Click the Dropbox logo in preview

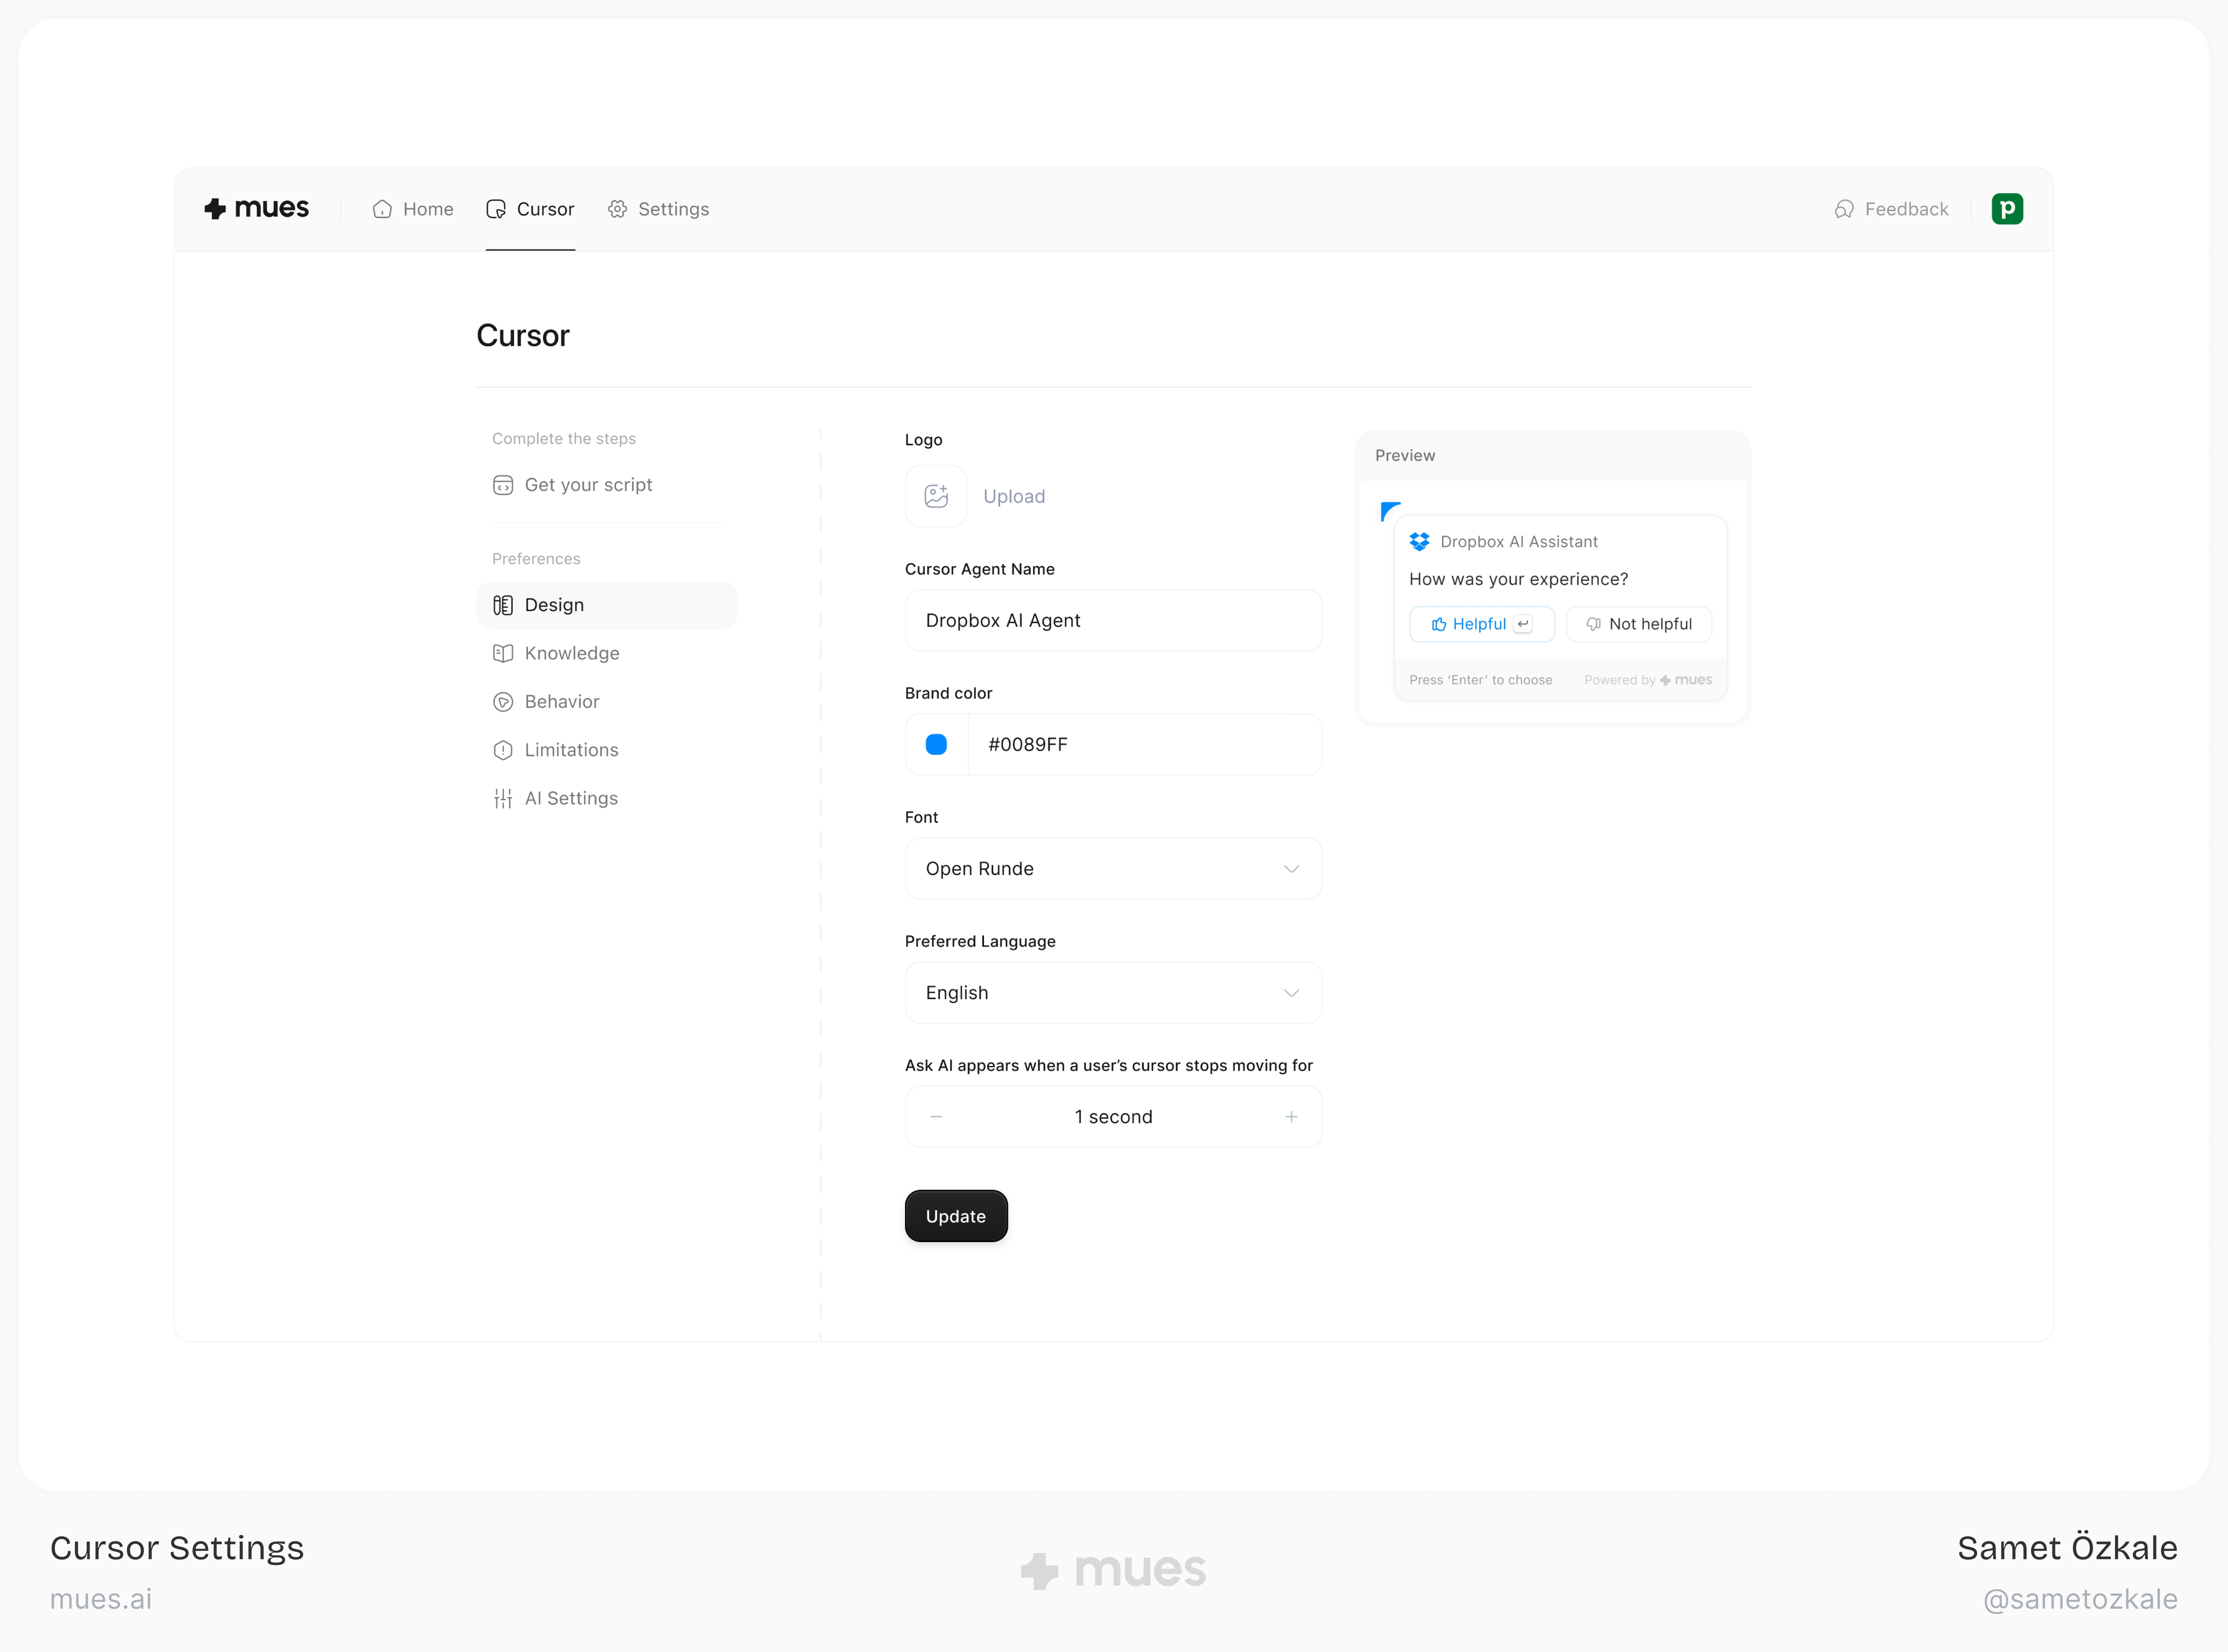1419,541
